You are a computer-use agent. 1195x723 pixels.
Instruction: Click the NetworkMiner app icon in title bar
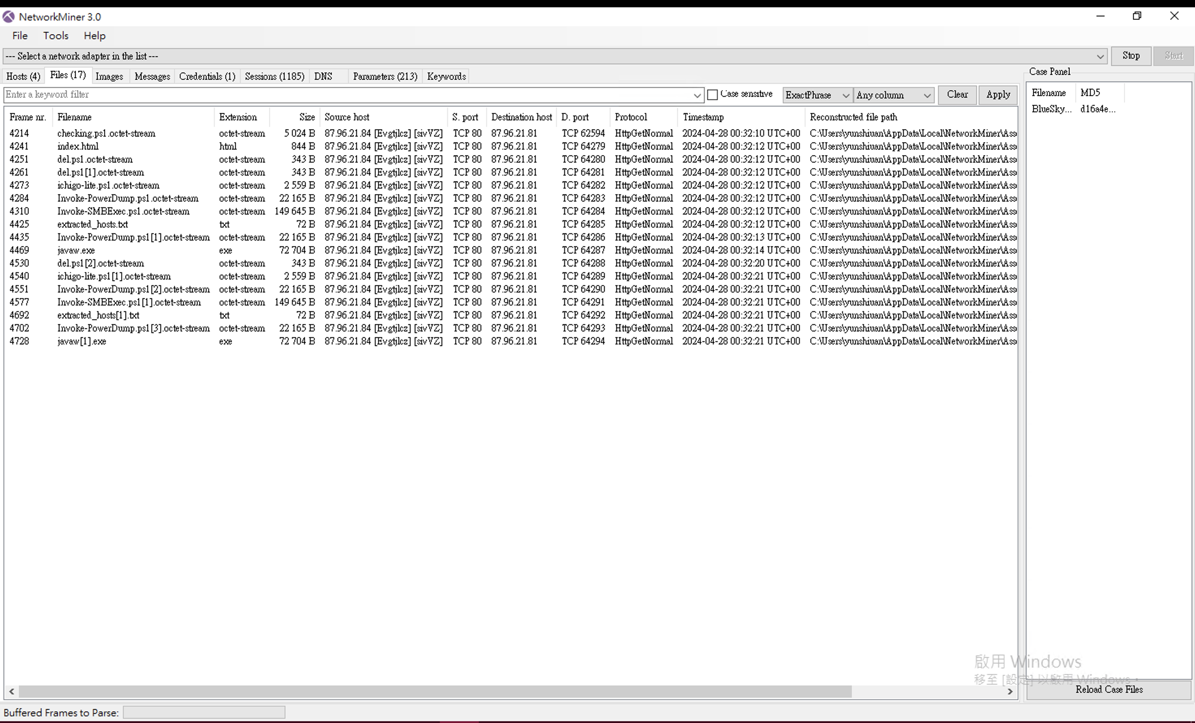click(8, 17)
